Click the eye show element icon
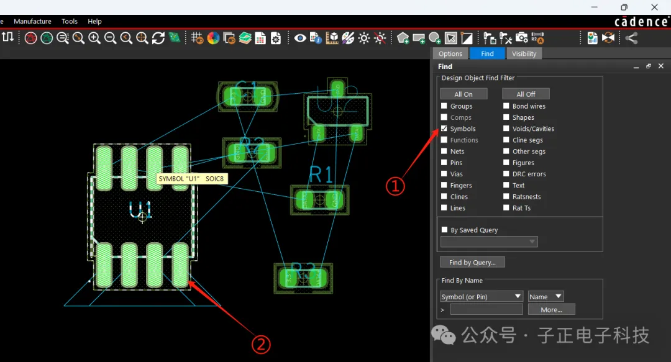The image size is (671, 362). coord(300,38)
